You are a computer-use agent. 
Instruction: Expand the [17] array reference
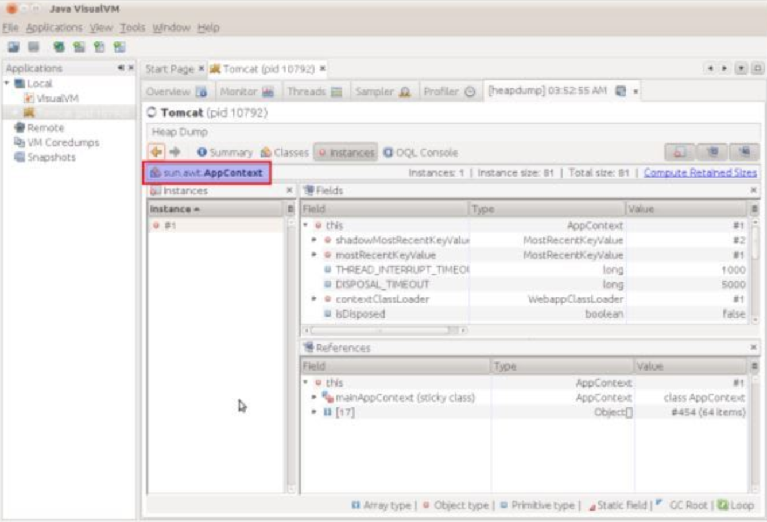[x=314, y=412]
